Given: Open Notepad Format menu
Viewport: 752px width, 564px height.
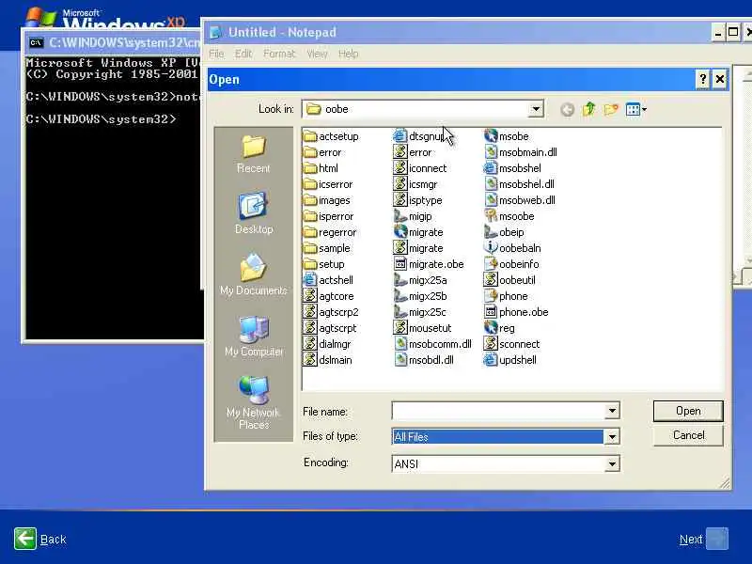Looking at the screenshot, I should tap(279, 54).
